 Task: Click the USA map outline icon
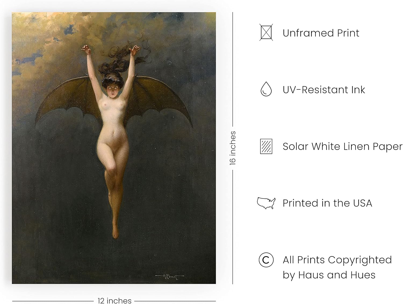coord(266,203)
